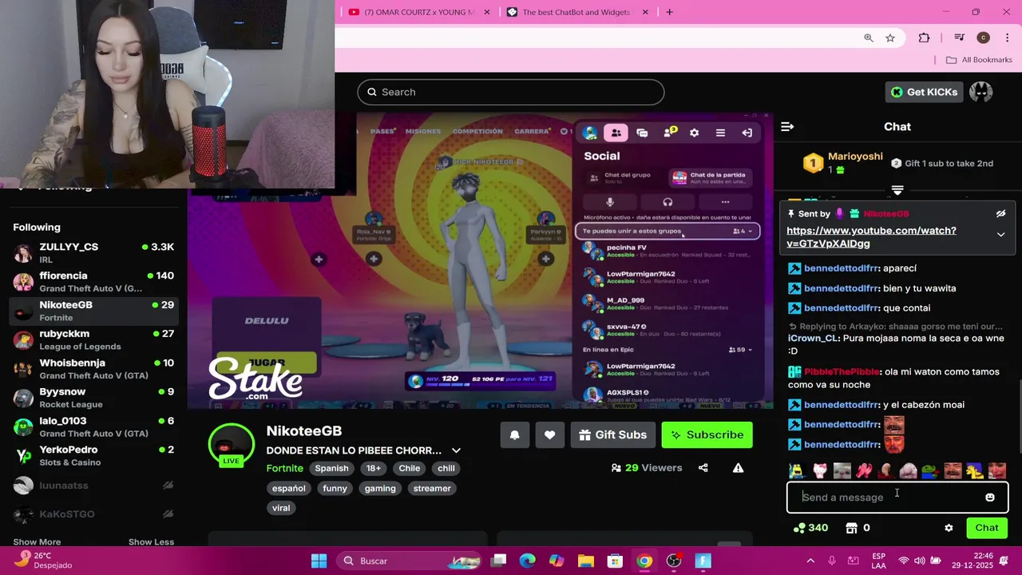Close the OMAR COURTZ tab
Image resolution: width=1022 pixels, height=575 pixels.
488,12
